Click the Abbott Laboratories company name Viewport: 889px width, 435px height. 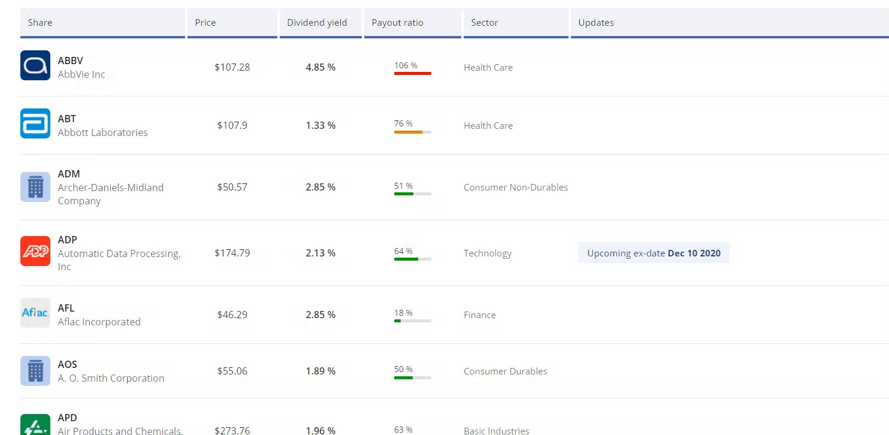(x=103, y=132)
